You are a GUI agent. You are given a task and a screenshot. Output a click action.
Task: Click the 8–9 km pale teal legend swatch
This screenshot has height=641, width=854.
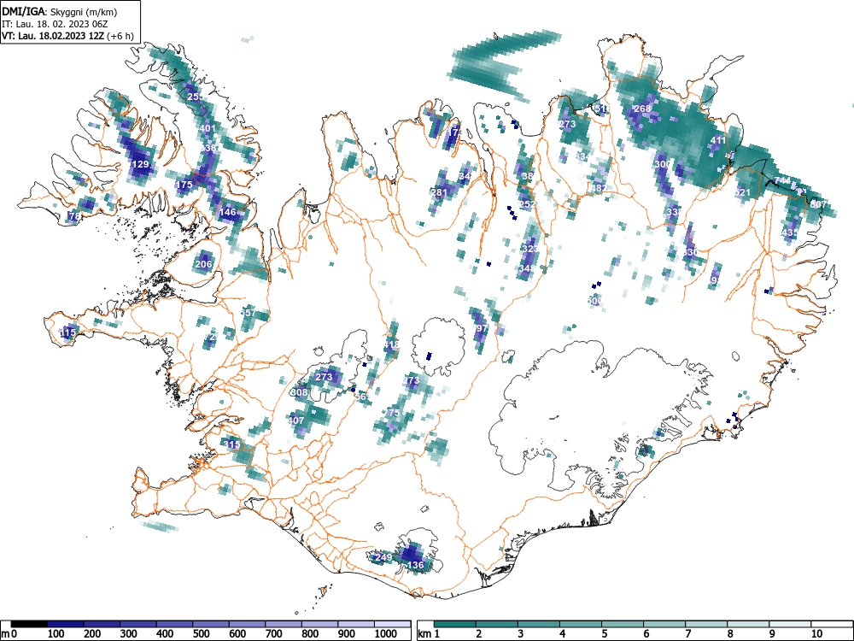coord(748,624)
